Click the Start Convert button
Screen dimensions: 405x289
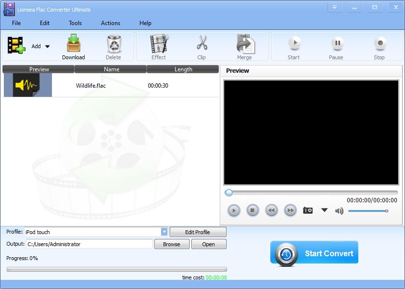click(x=315, y=253)
